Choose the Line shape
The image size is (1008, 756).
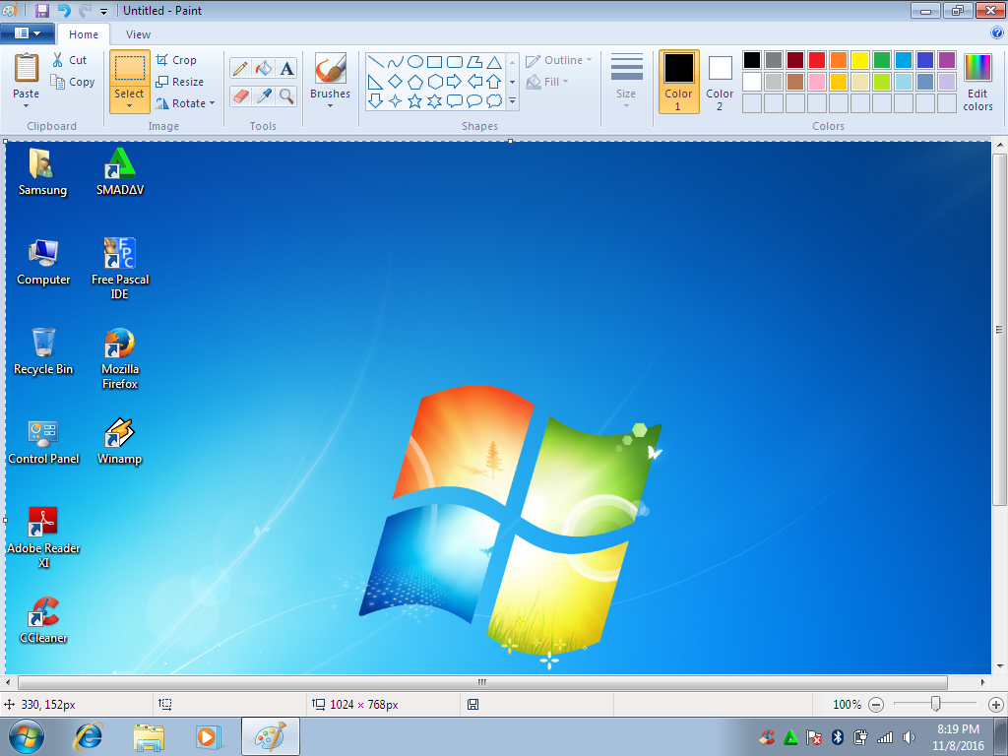tap(376, 62)
